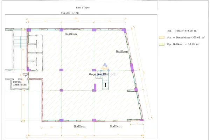Click the bottom 'Ballkon' label left of center

click(x=80, y=126)
